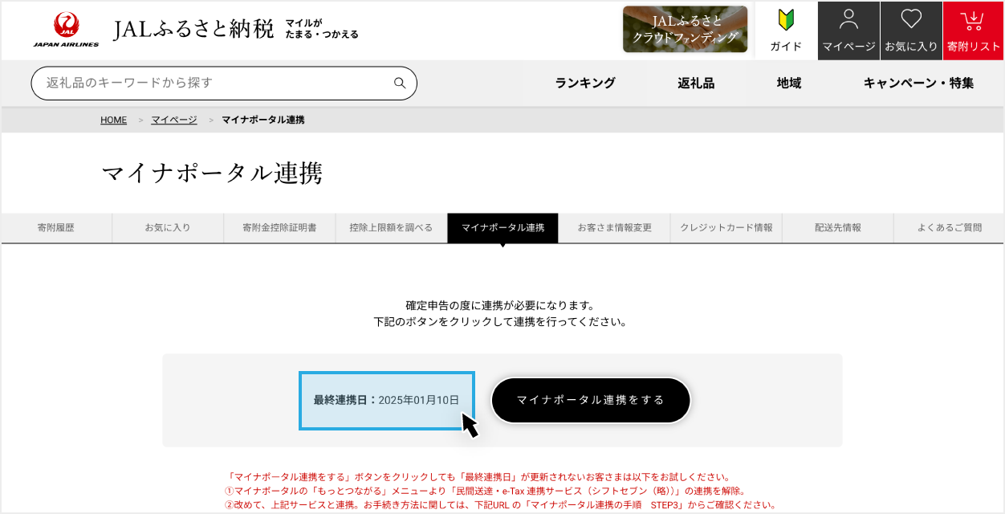Open My Page person icon
The width and height of the screenshot is (1005, 514).
(x=848, y=31)
